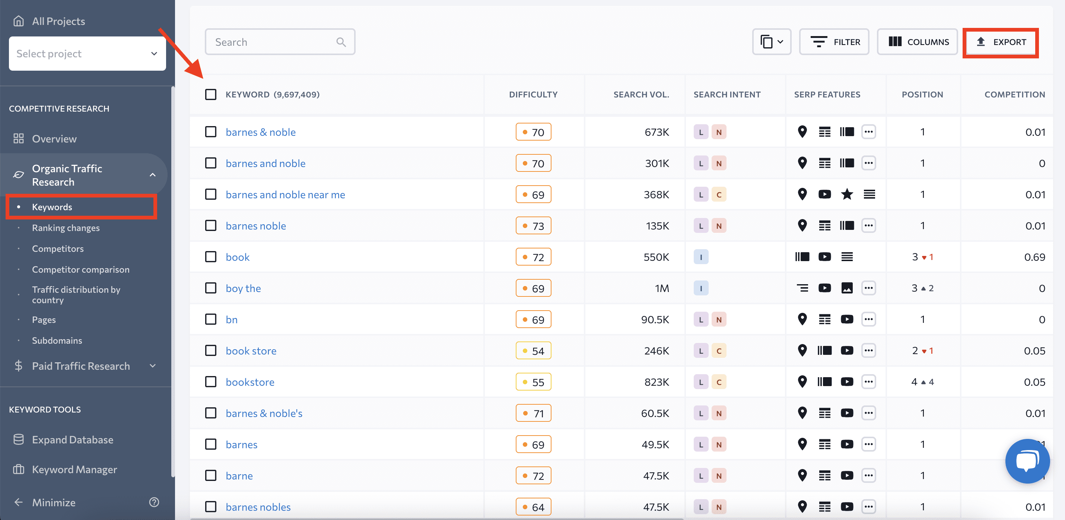
Task: Click the Keyword Manager in sidebar
Action: click(x=75, y=470)
